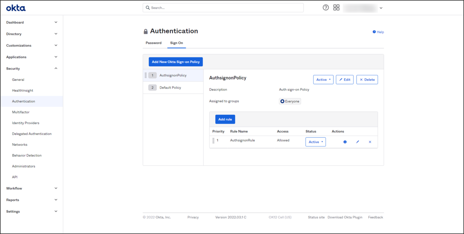
Task: Click the Access column header
Action: click(283, 131)
